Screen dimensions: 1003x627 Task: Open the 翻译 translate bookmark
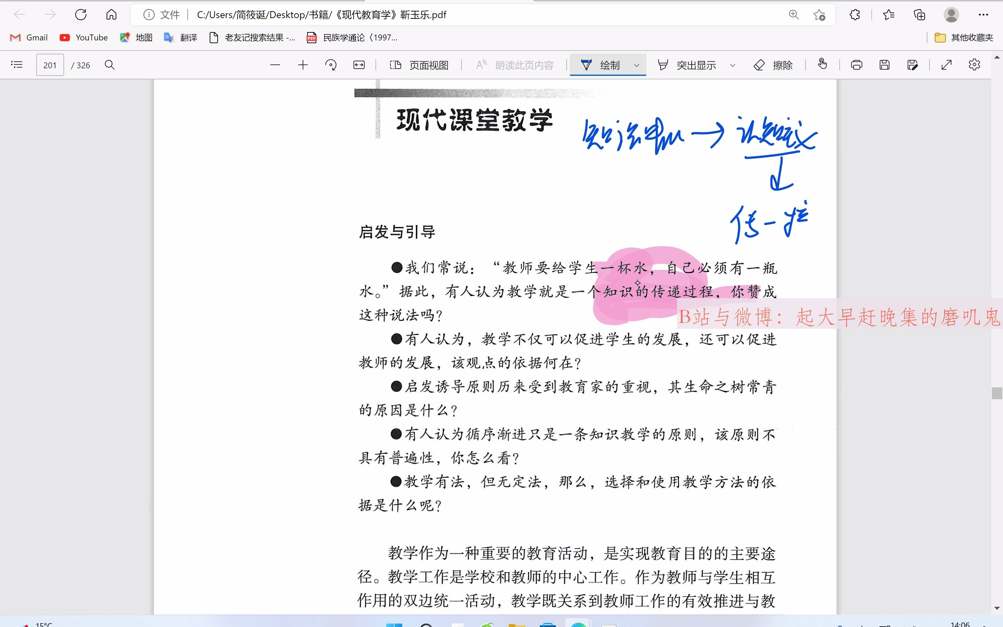point(180,38)
